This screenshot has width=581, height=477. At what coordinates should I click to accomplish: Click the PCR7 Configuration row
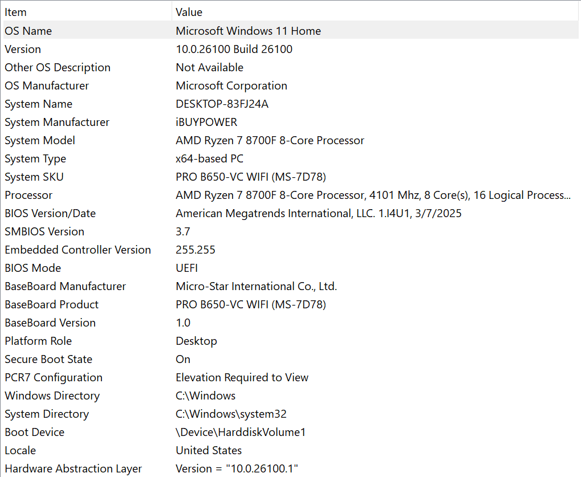pos(54,377)
